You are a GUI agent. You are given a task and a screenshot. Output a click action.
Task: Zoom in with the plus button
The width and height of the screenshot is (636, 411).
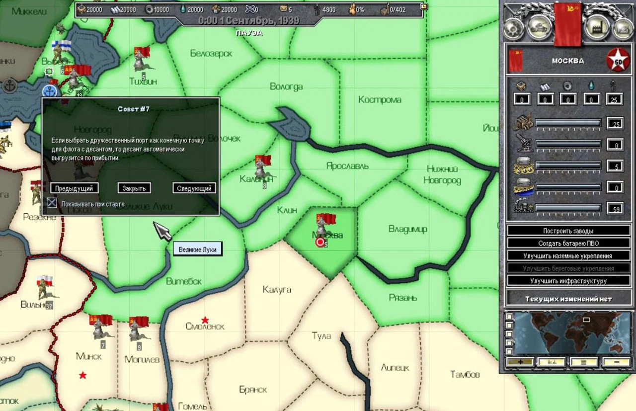coord(520,362)
